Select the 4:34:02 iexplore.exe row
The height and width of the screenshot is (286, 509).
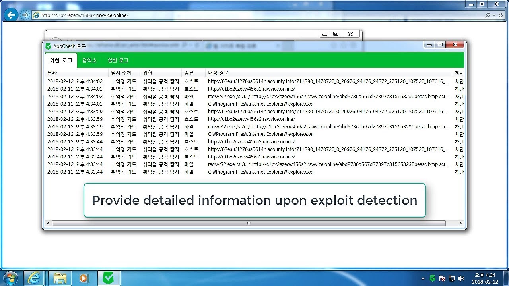254,104
